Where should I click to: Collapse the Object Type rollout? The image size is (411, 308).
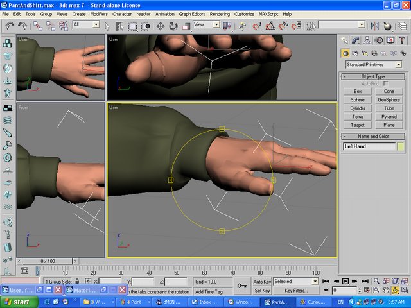tap(372, 76)
